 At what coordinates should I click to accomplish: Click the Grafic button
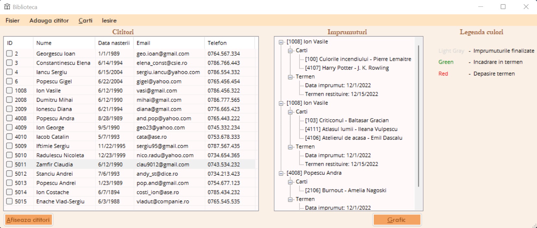click(397, 220)
